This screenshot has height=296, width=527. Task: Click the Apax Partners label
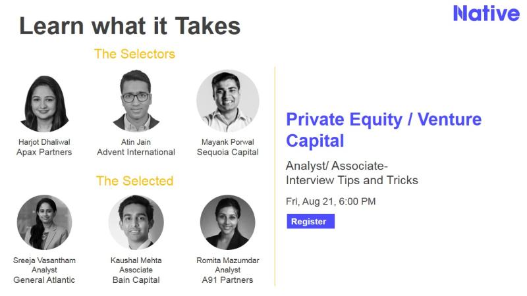click(x=44, y=152)
